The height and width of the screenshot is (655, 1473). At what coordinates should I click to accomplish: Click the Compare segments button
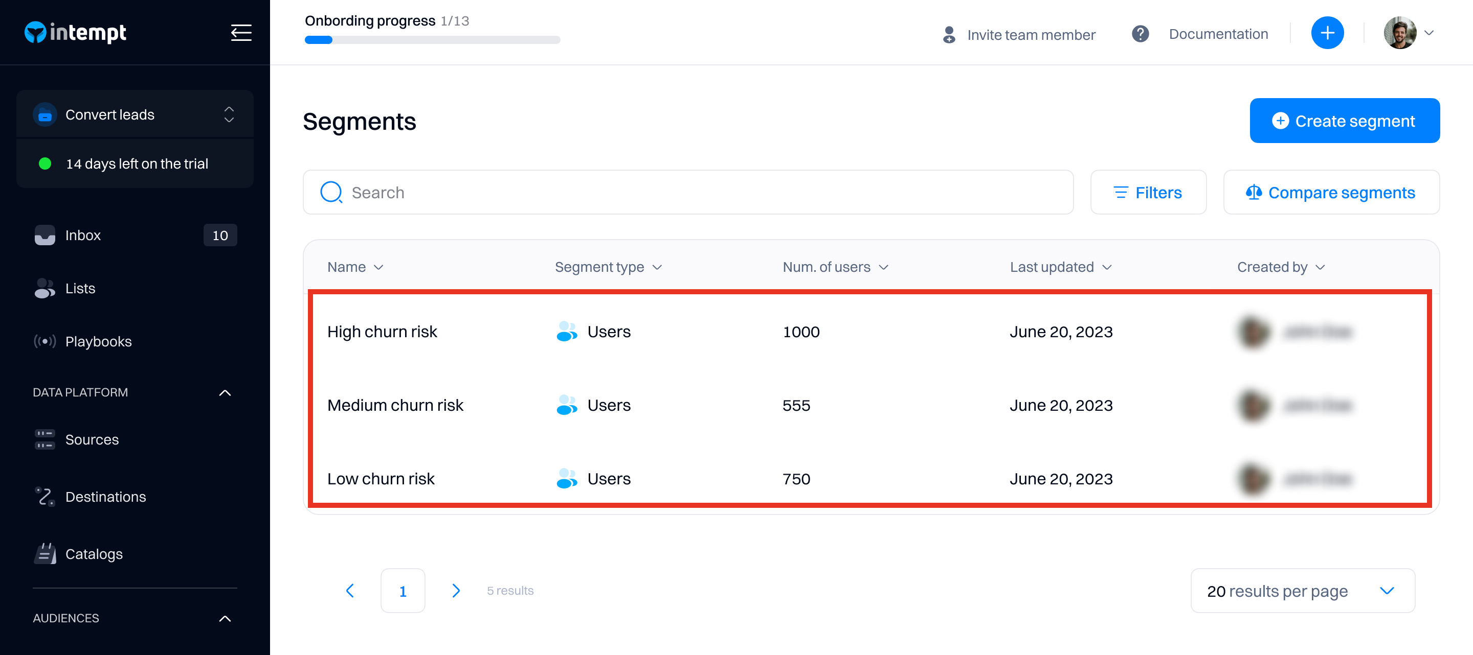[x=1331, y=193]
